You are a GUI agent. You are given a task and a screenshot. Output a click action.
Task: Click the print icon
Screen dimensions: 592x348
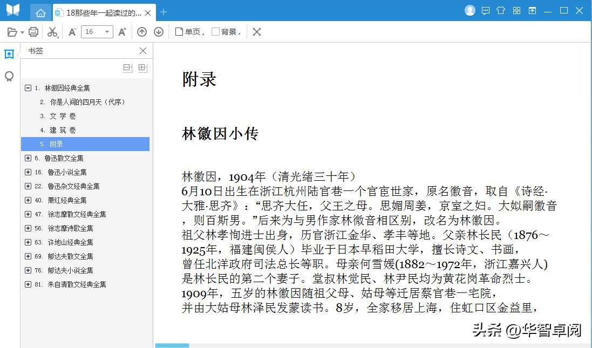pyautogui.click(x=33, y=32)
